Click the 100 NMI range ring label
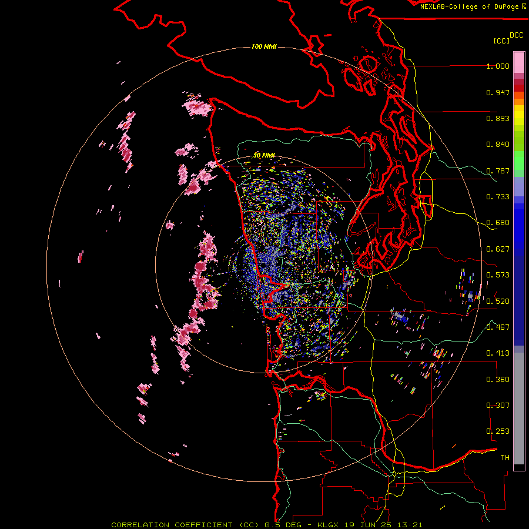The width and height of the screenshot is (529, 529). click(264, 46)
